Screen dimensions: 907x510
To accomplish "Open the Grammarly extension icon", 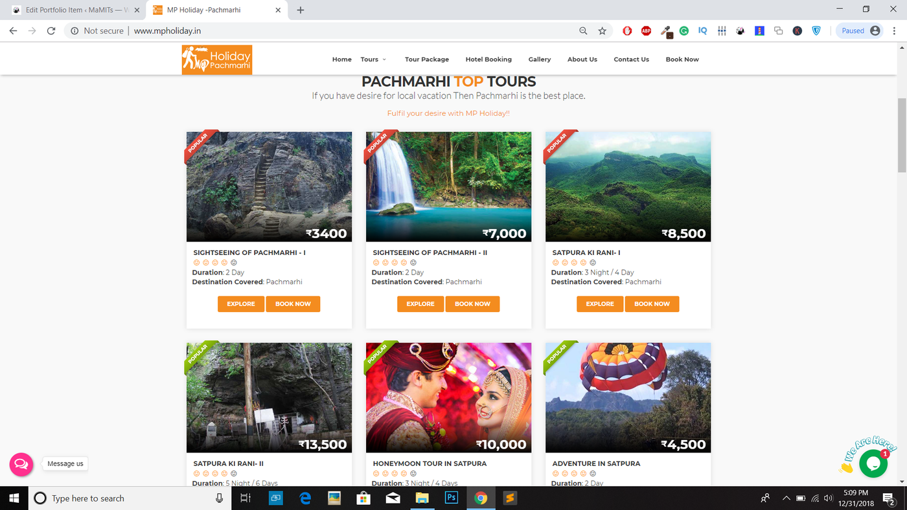I will tap(683, 30).
